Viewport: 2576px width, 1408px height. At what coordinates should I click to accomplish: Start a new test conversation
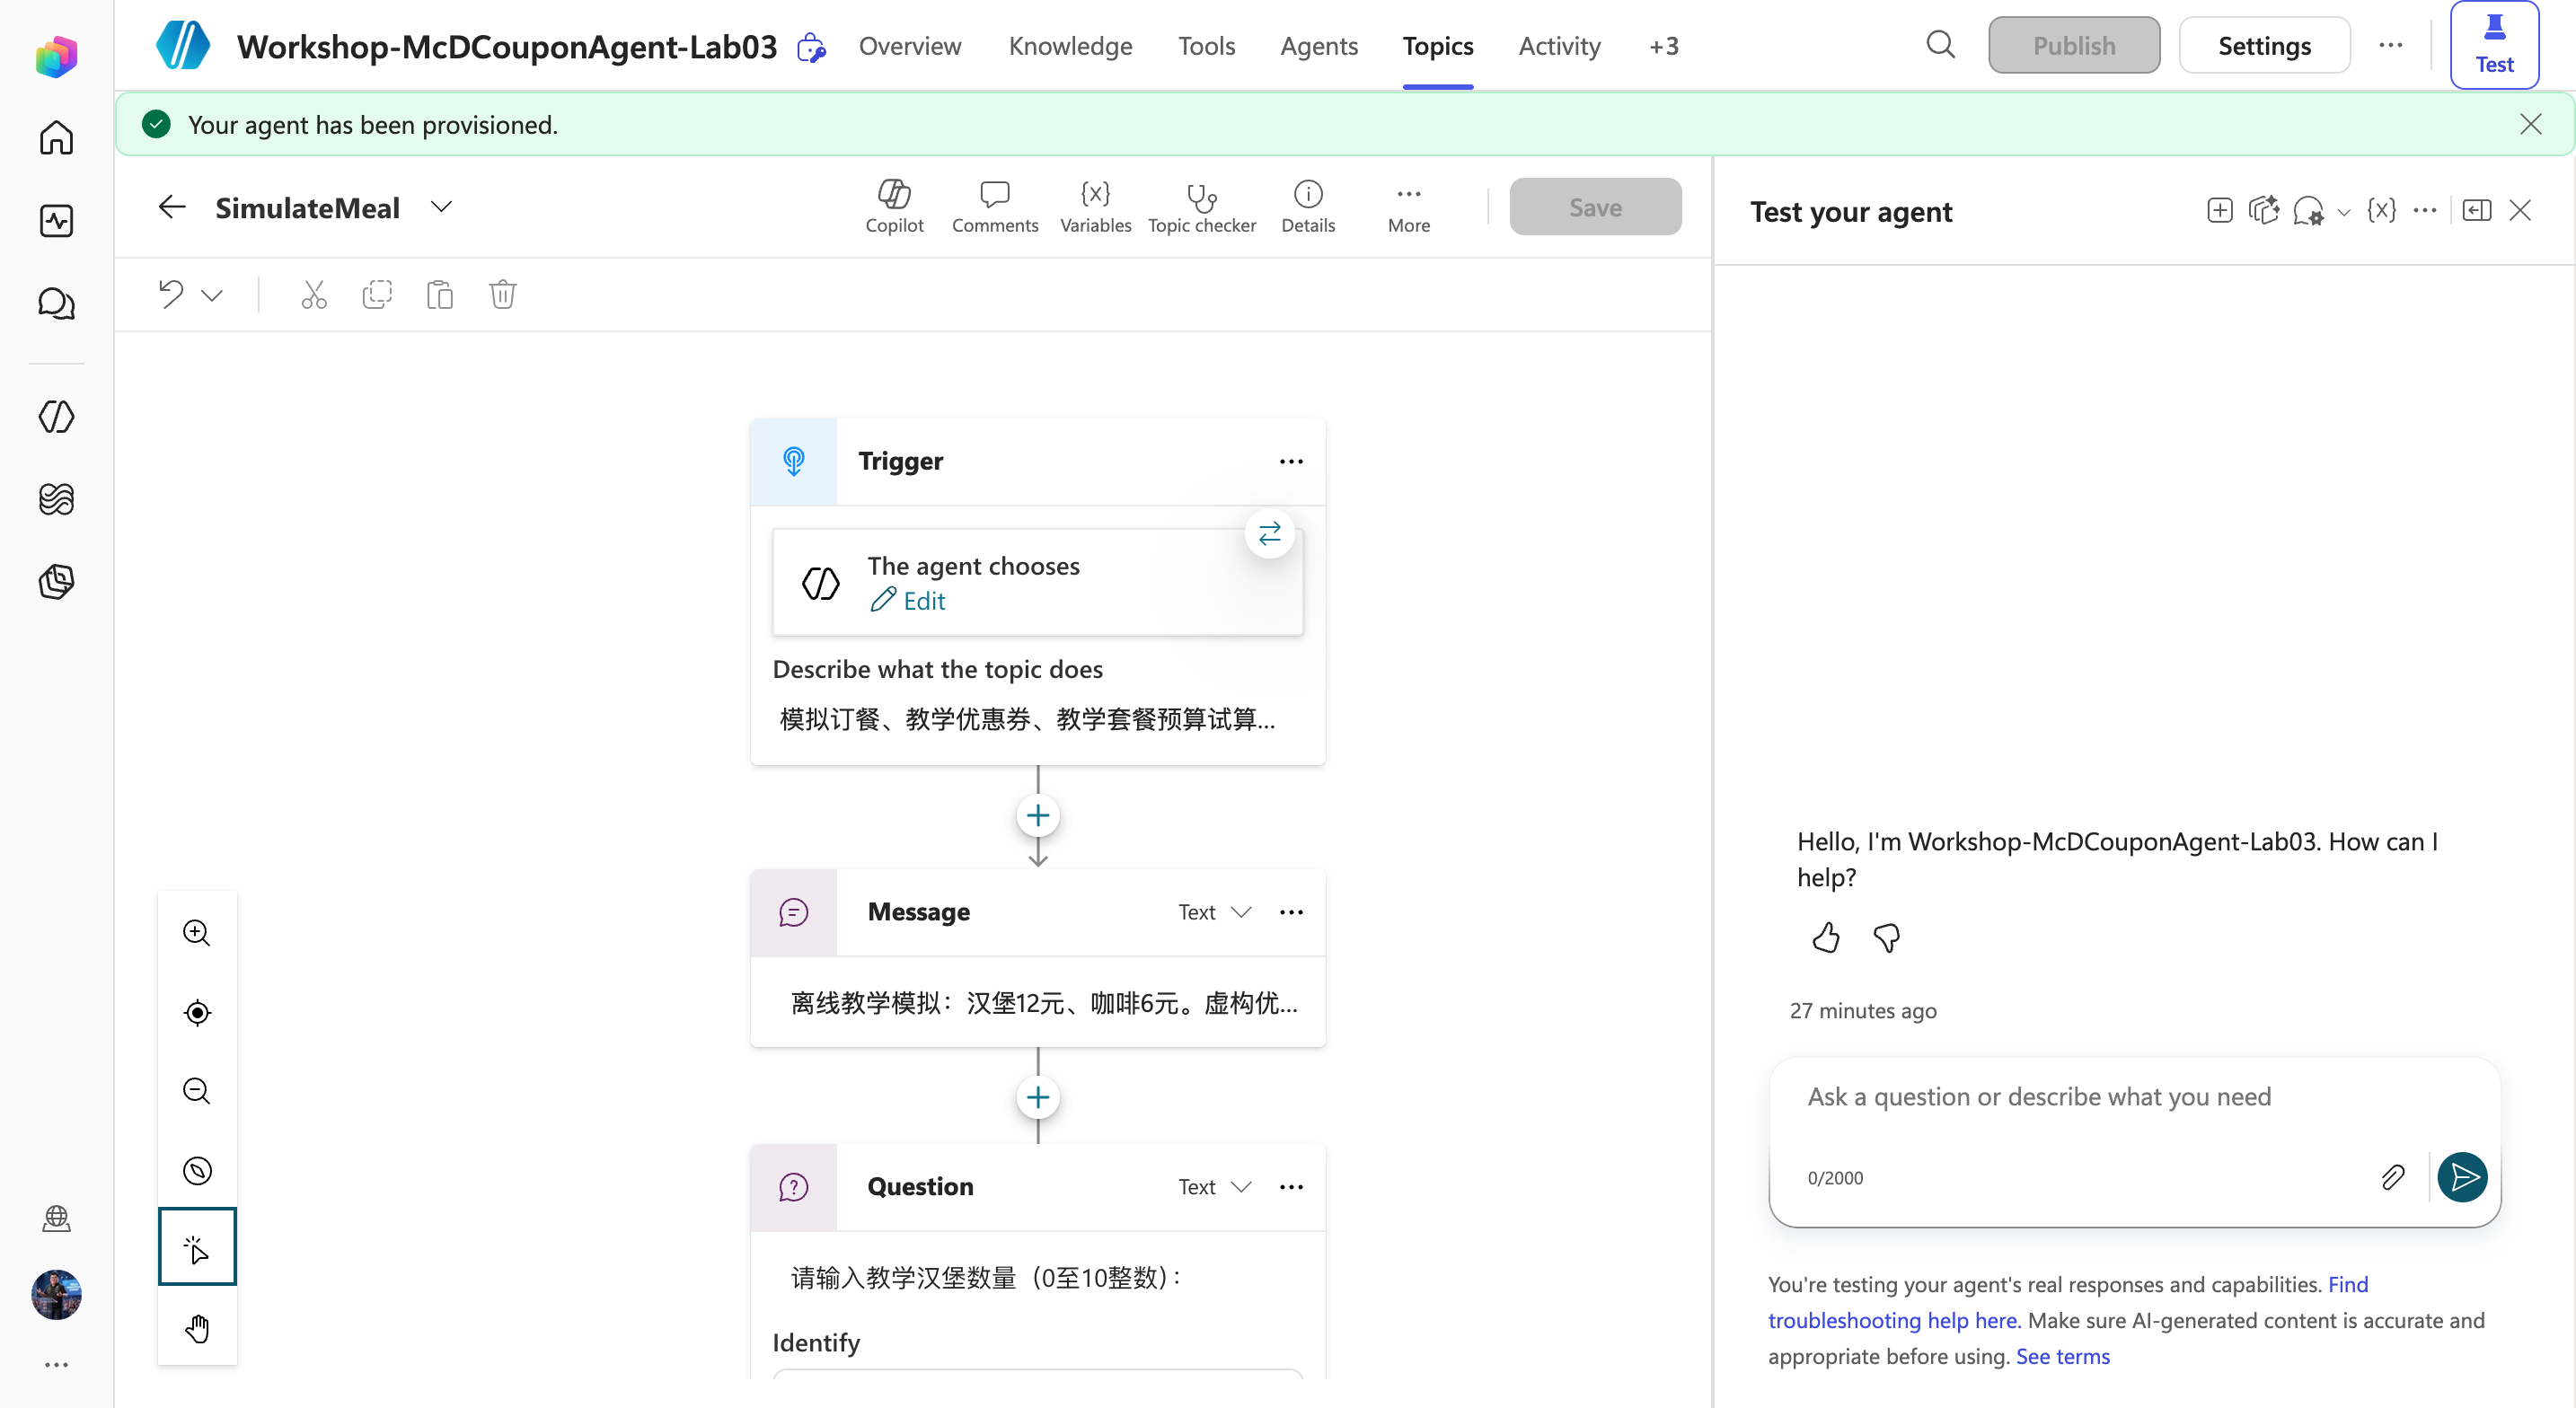coord(2219,210)
